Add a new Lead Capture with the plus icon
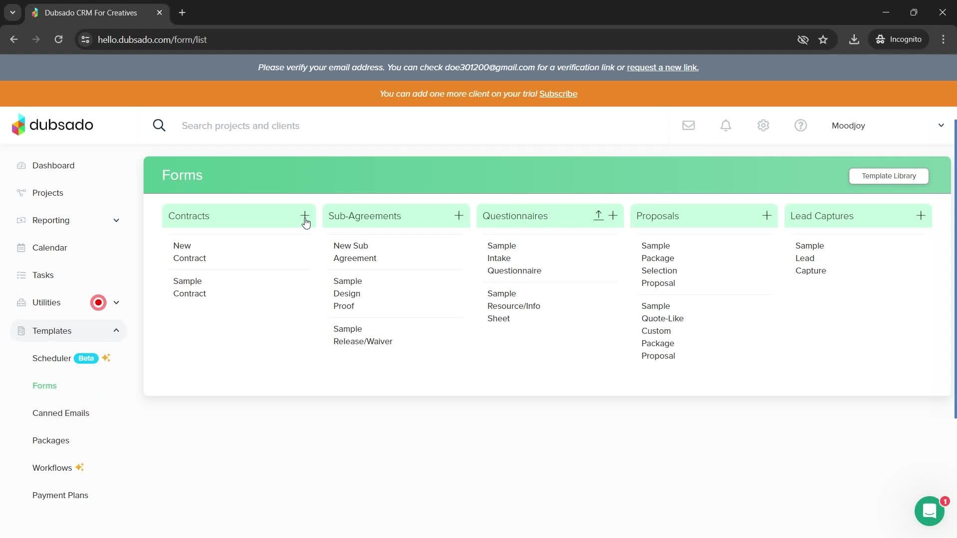Viewport: 957px width, 538px height. point(921,215)
